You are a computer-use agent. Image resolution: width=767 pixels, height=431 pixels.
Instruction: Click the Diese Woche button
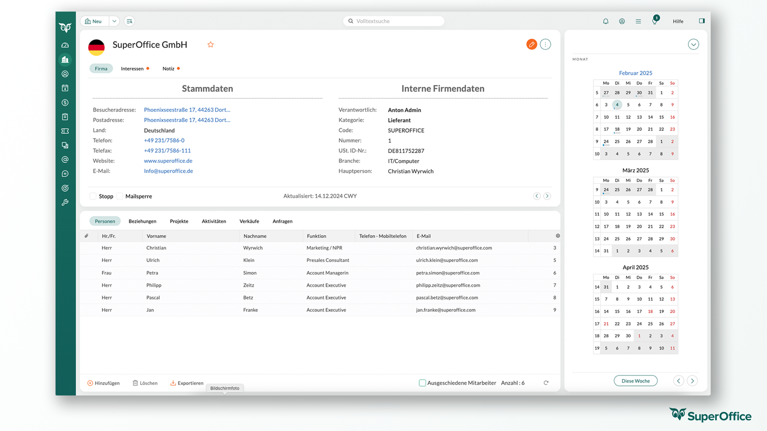[635, 381]
